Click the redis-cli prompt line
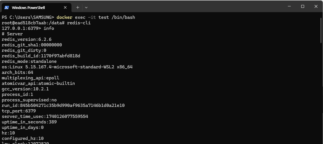This screenshot has width=323, height=144. click(x=46, y=23)
